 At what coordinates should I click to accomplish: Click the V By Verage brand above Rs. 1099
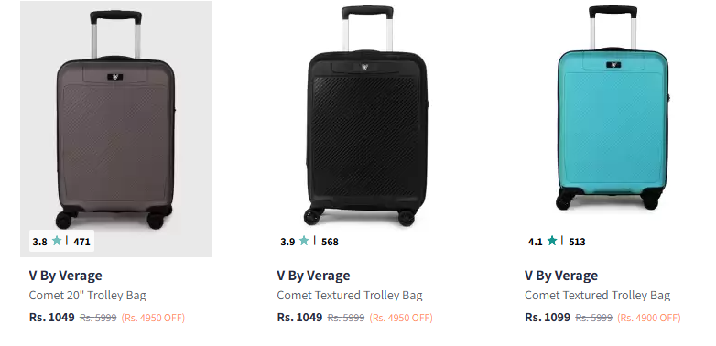tap(561, 276)
